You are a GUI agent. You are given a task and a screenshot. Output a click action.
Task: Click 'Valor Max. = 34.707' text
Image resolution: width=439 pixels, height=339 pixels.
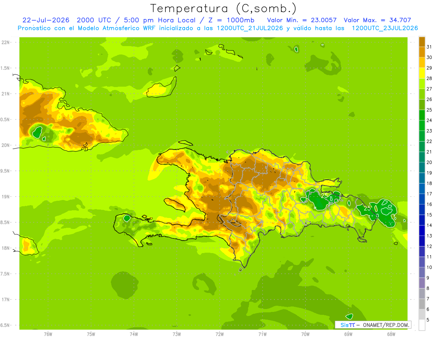coord(377,20)
